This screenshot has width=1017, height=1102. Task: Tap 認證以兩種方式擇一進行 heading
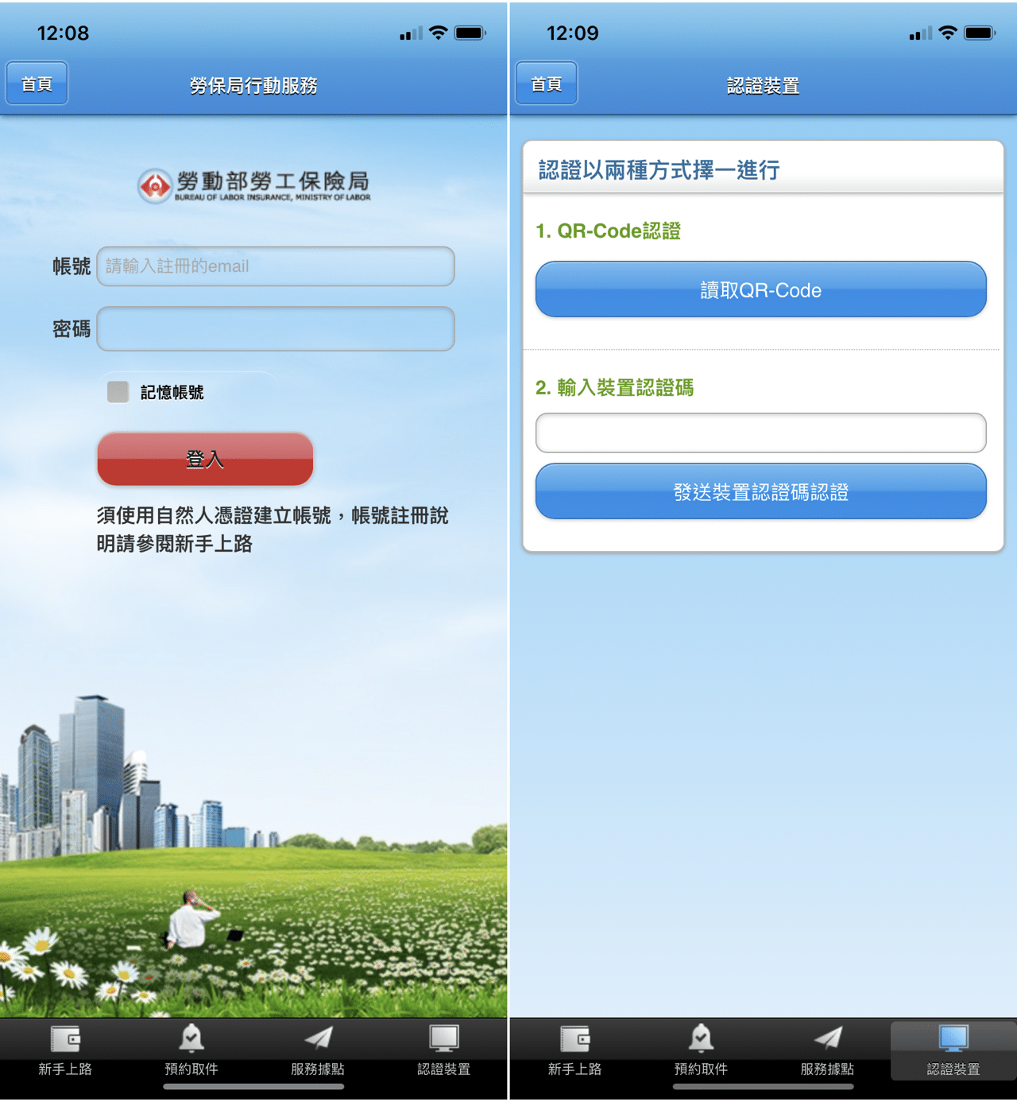(659, 169)
